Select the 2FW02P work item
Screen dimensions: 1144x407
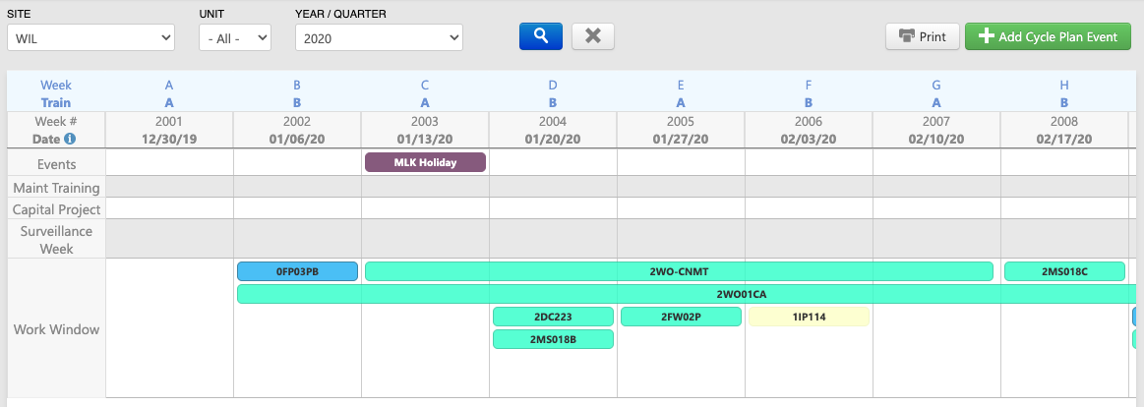(x=681, y=317)
